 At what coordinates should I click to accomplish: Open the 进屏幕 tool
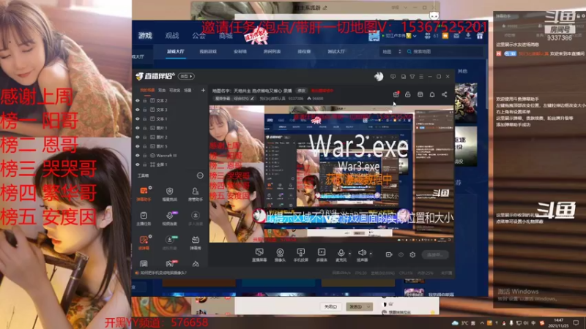[x=144, y=243]
